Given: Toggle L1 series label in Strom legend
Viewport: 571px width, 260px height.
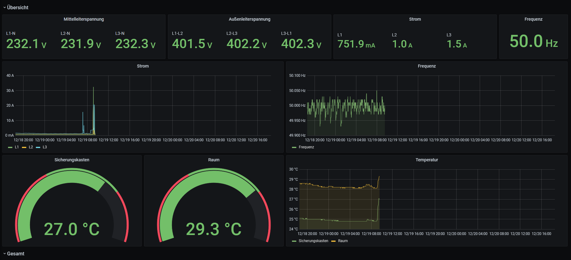Looking at the screenshot, I should 17,147.
